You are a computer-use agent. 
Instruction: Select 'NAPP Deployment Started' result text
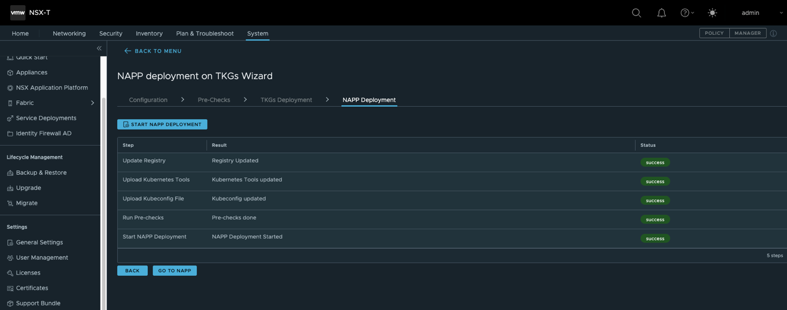247,236
